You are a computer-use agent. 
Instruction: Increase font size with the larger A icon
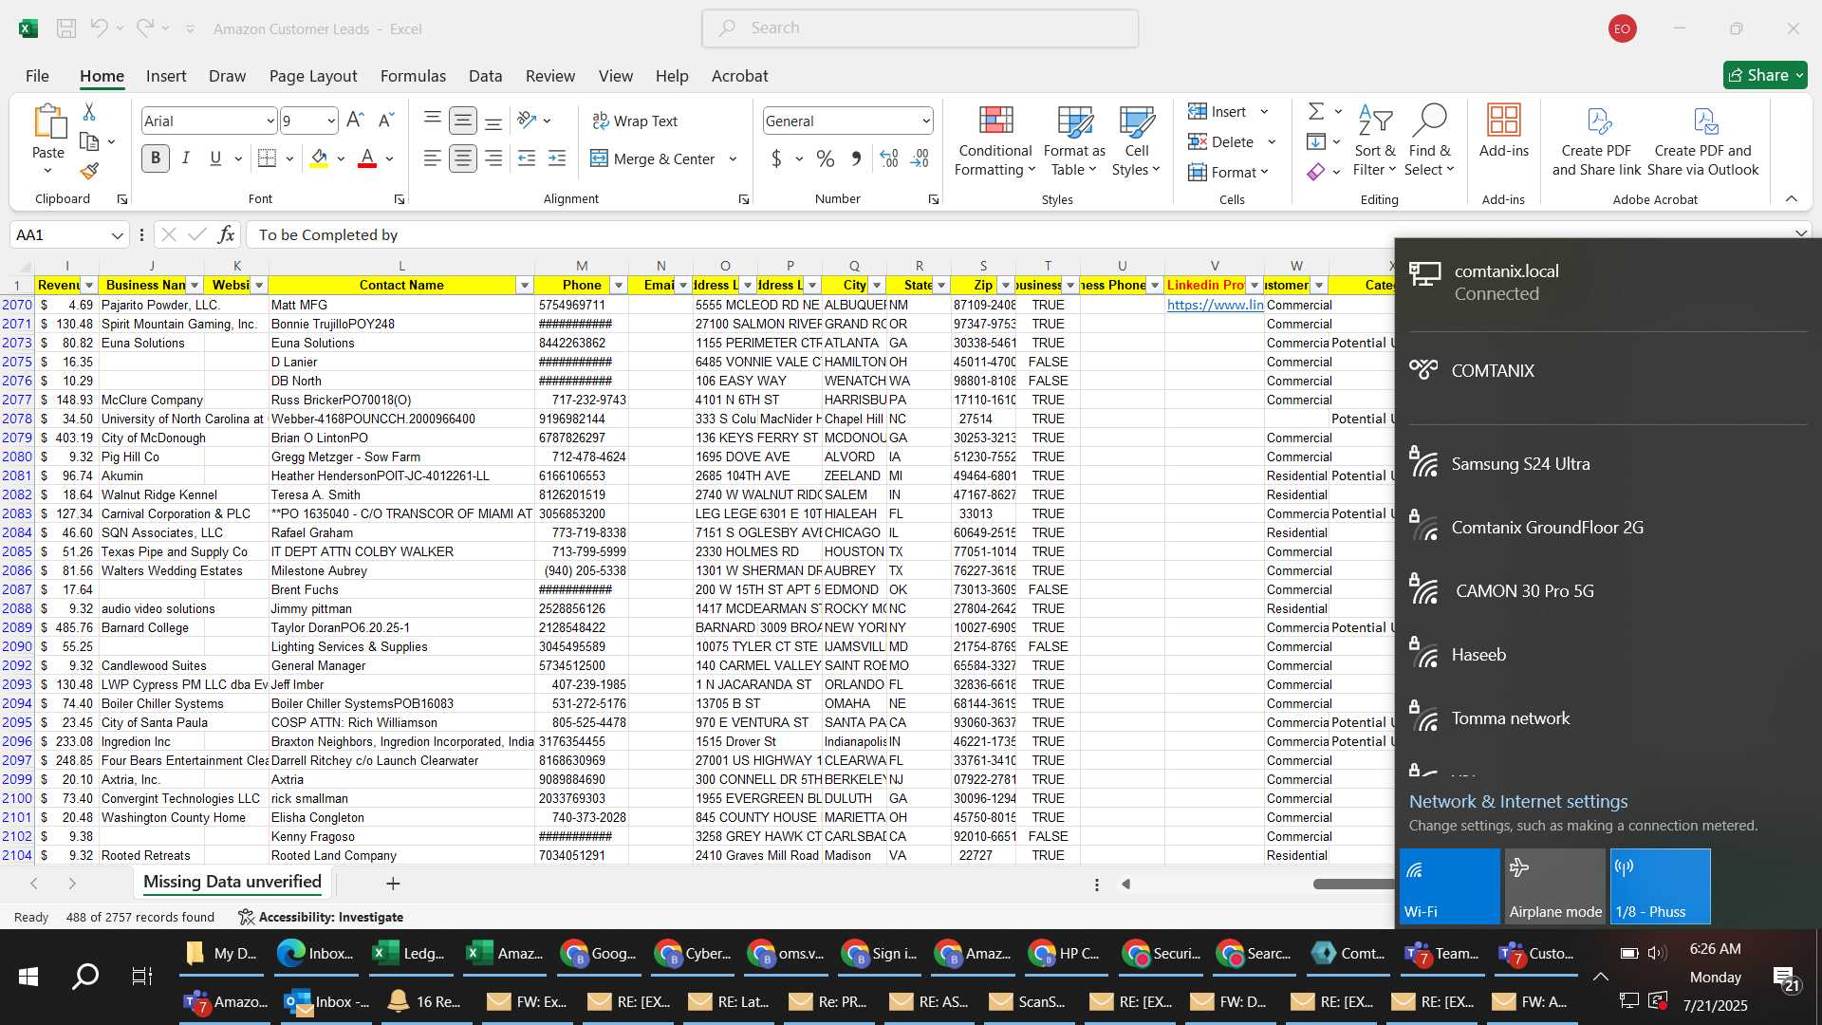pyautogui.click(x=355, y=121)
